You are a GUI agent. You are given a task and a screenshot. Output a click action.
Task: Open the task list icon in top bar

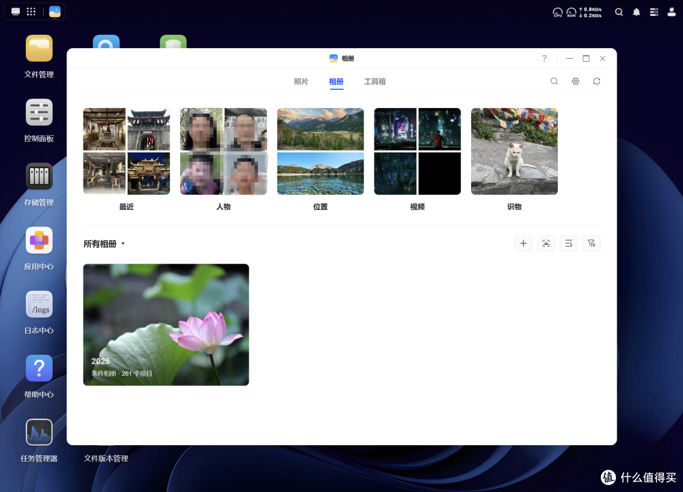tap(654, 12)
